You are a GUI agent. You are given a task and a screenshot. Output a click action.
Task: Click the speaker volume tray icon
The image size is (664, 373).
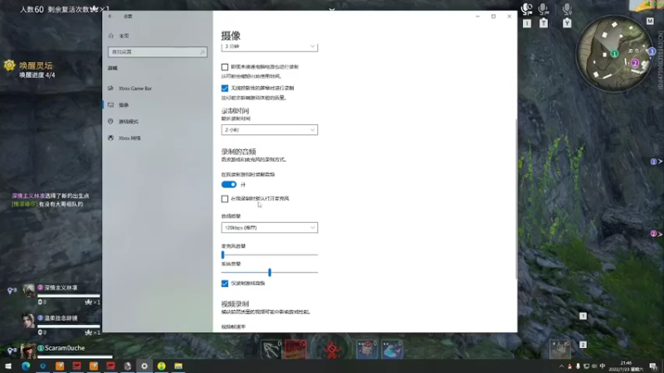[594, 366]
